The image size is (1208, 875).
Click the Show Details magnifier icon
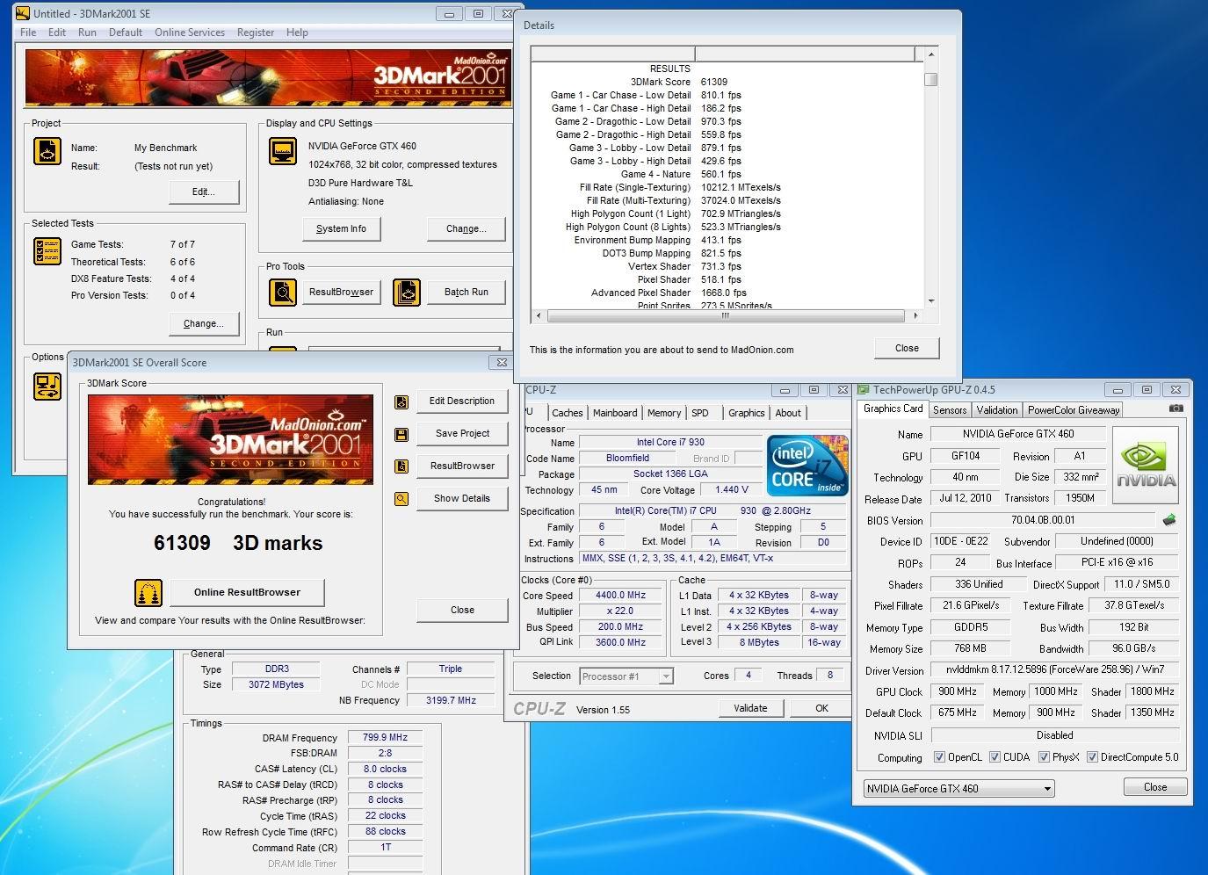pyautogui.click(x=401, y=499)
